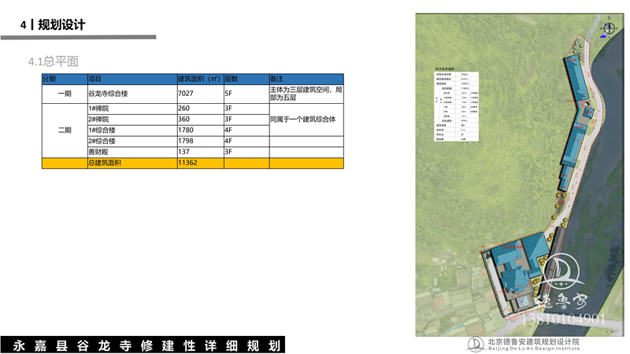Click the 11362 total area value
The height and width of the screenshot is (354, 630).
click(199, 163)
